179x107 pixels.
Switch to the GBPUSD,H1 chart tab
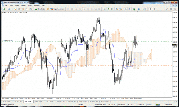pyautogui.click(x=39, y=102)
